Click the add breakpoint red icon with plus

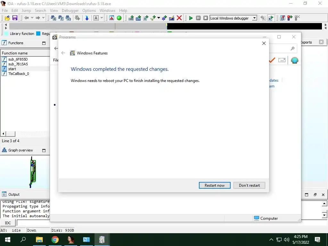pyautogui.click(x=290, y=18)
